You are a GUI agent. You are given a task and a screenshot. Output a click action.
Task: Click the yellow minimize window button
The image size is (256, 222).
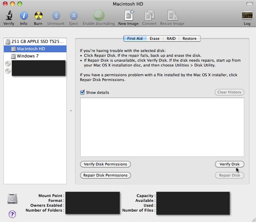[x=12, y=4]
